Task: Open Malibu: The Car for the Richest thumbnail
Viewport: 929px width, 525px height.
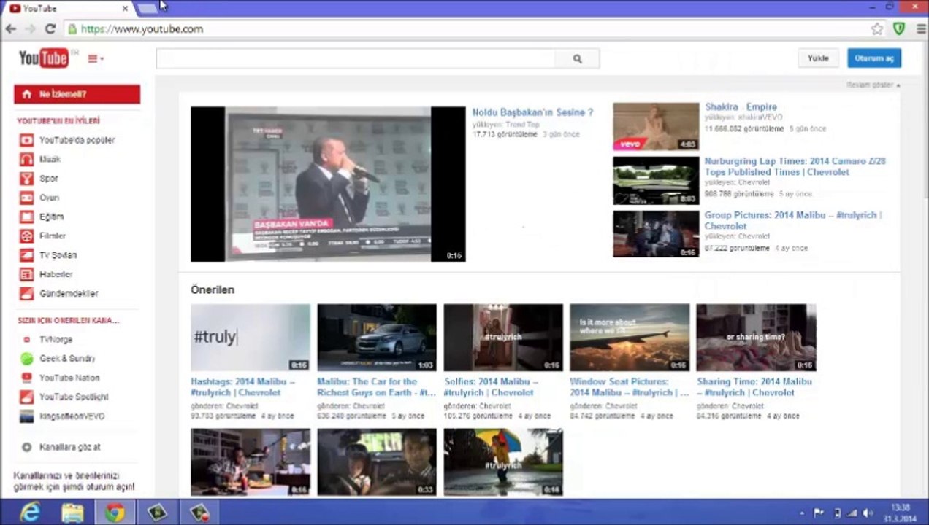Action: pos(377,338)
